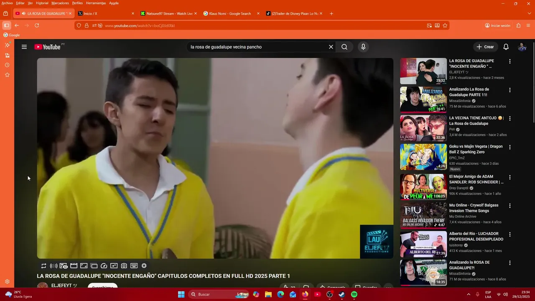
Task: Open enhancer settings gear below the video
Action: click(x=144, y=266)
